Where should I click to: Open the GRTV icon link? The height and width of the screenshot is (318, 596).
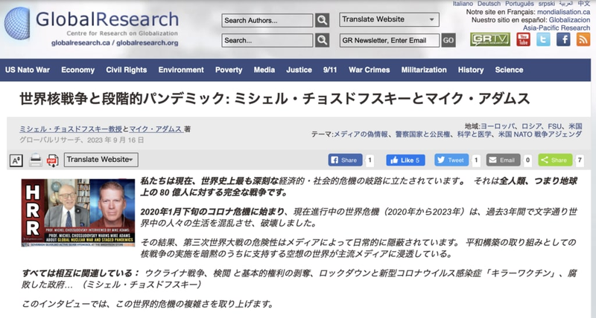490,39
